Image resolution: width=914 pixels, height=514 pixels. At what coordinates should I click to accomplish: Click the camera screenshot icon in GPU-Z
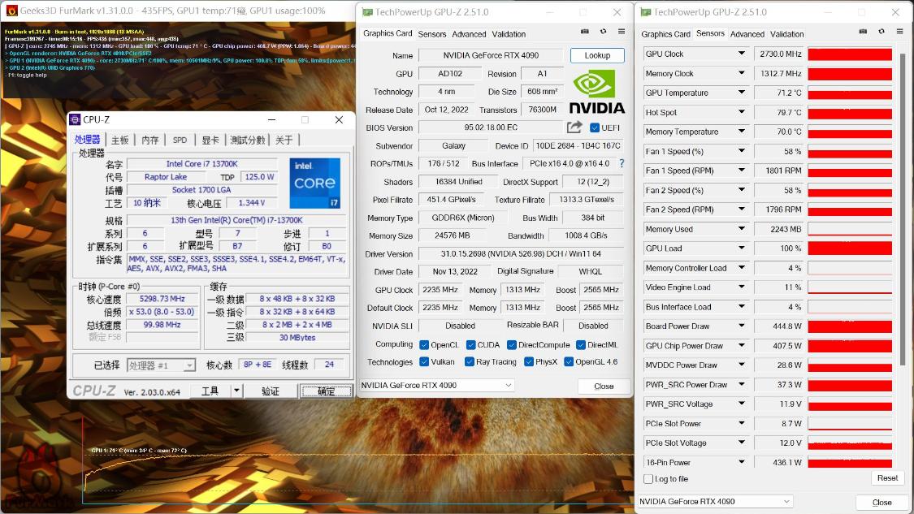tap(583, 30)
